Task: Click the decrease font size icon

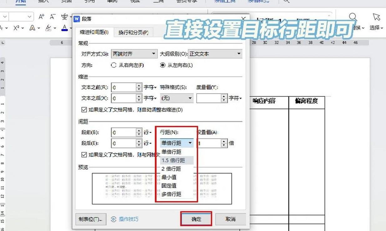Action: coord(53,17)
